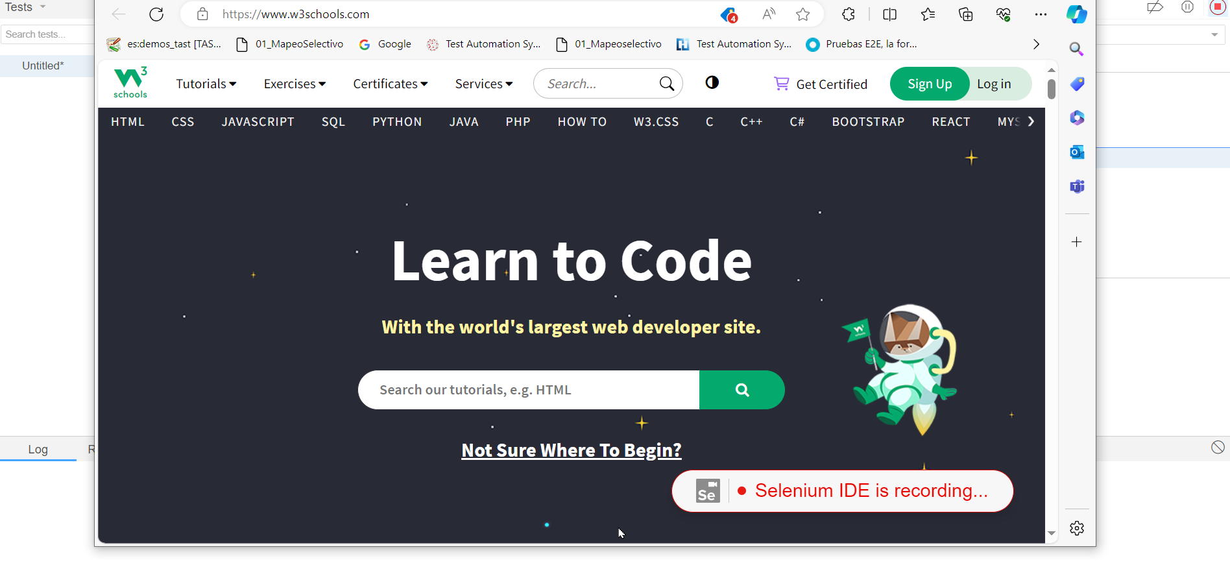Click the Sign Up button
The width and height of the screenshot is (1230, 565).
[x=930, y=84]
